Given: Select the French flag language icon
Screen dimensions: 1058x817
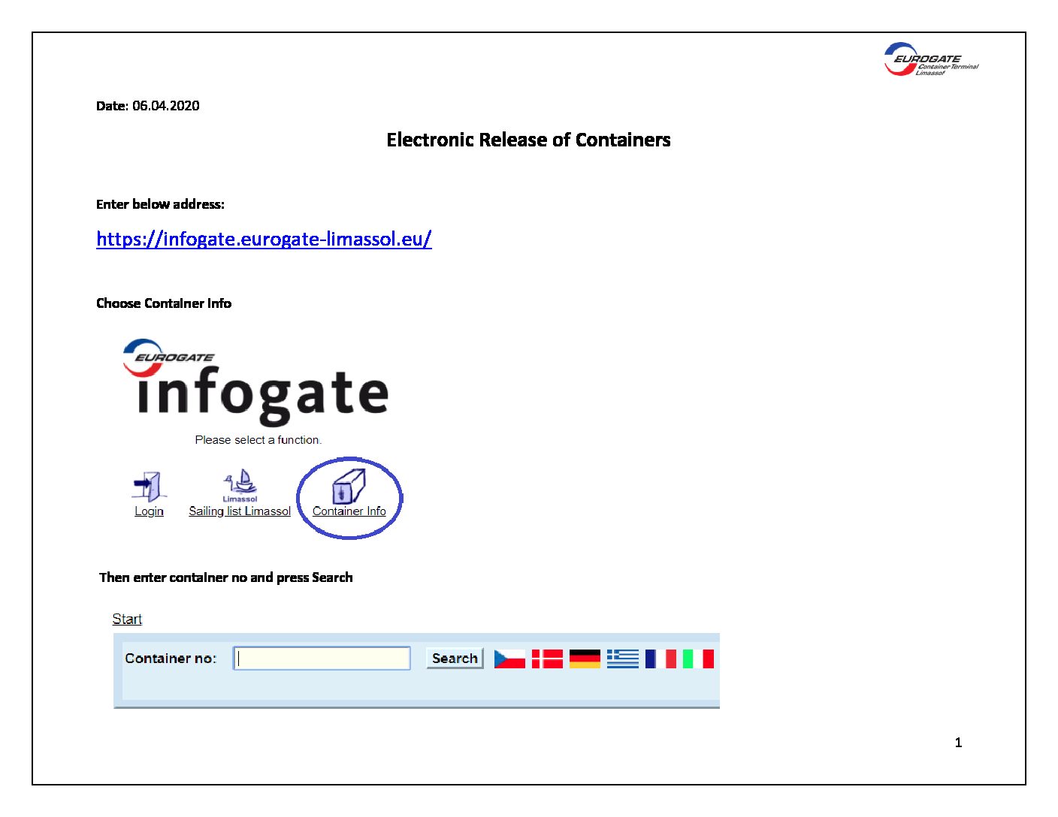Looking at the screenshot, I should coord(660,659).
